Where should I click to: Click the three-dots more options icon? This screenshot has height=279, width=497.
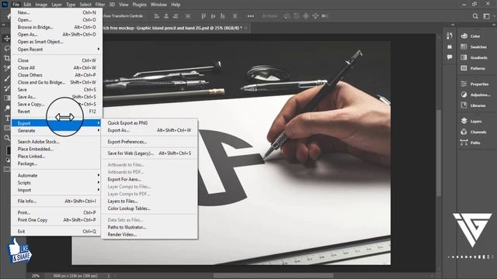point(250,16)
